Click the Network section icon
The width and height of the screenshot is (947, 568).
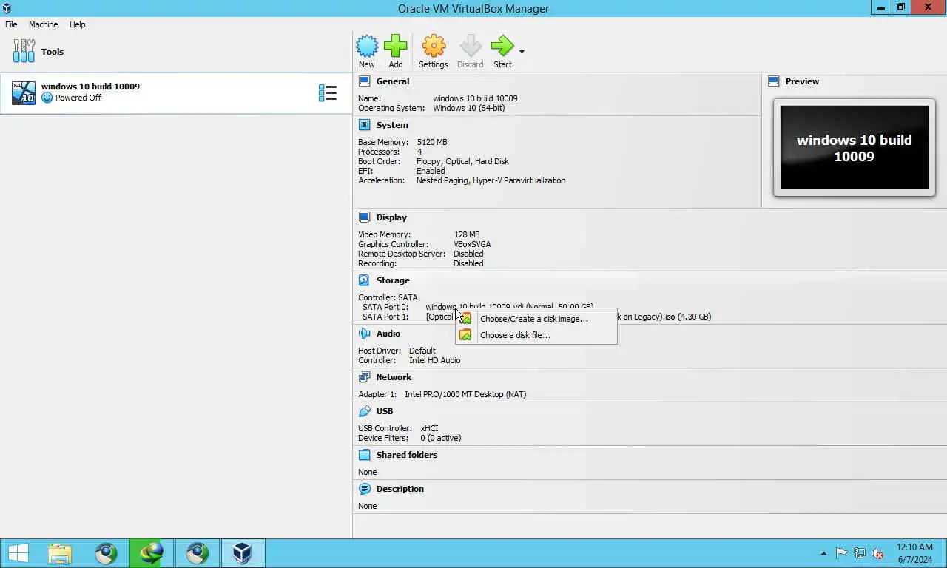click(364, 377)
